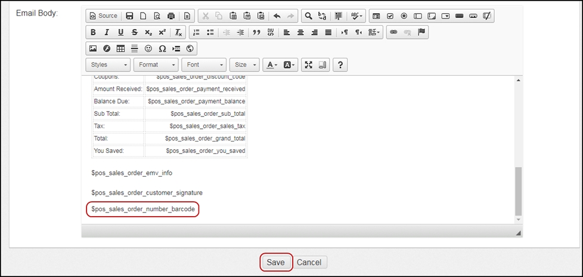
Task: Maximize the editor
Action: pos(309,65)
